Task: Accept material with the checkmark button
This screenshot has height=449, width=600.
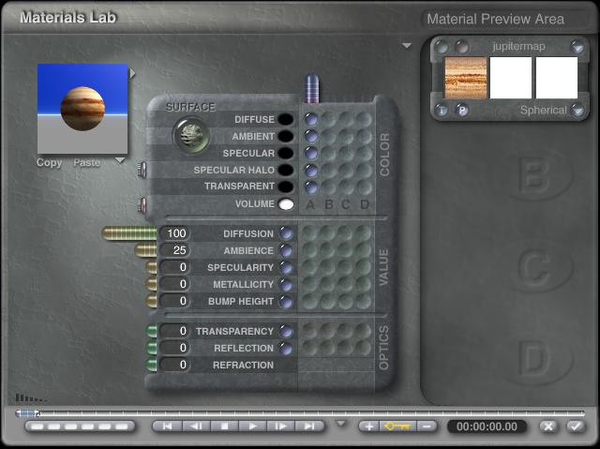Action: [x=575, y=427]
